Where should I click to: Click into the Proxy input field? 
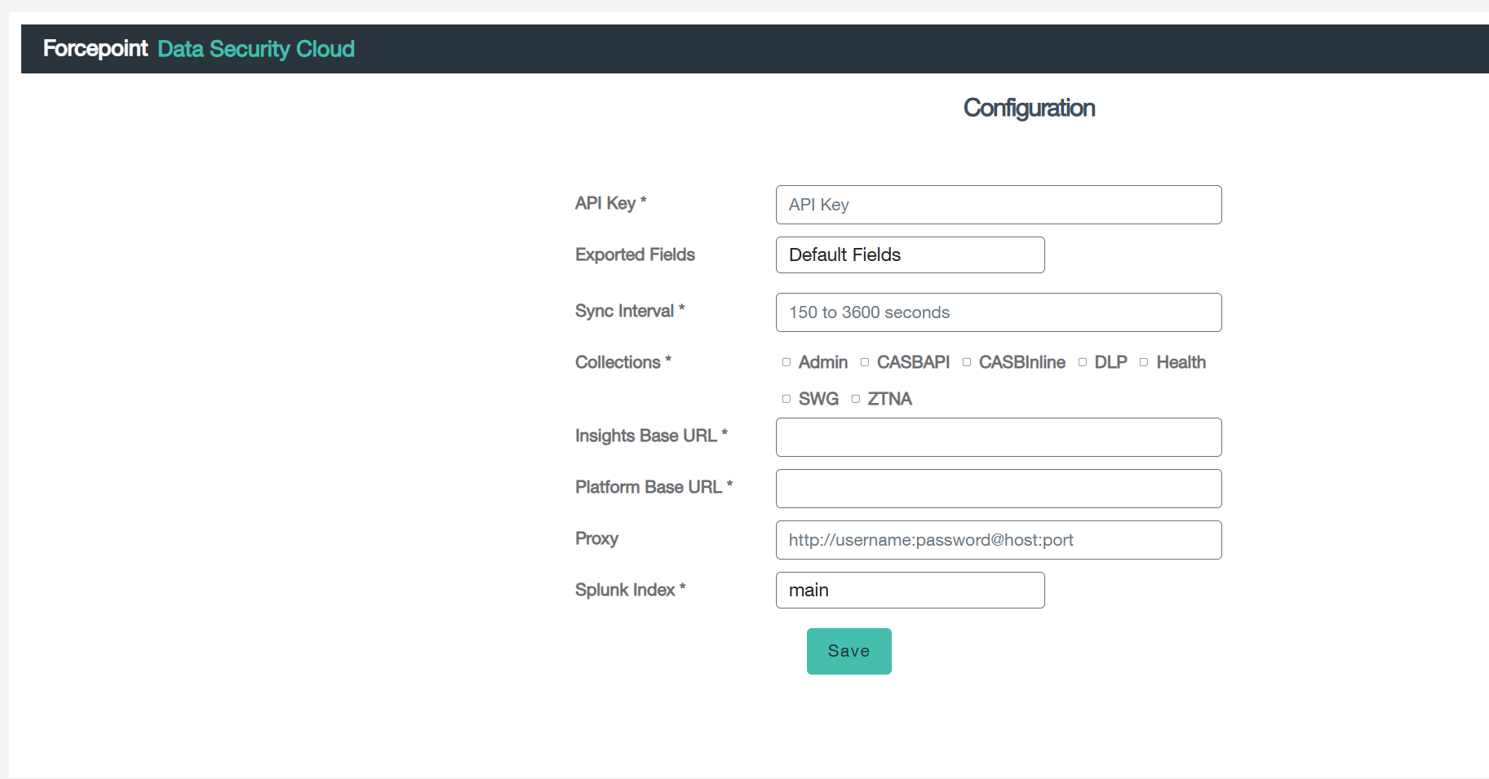click(x=998, y=540)
